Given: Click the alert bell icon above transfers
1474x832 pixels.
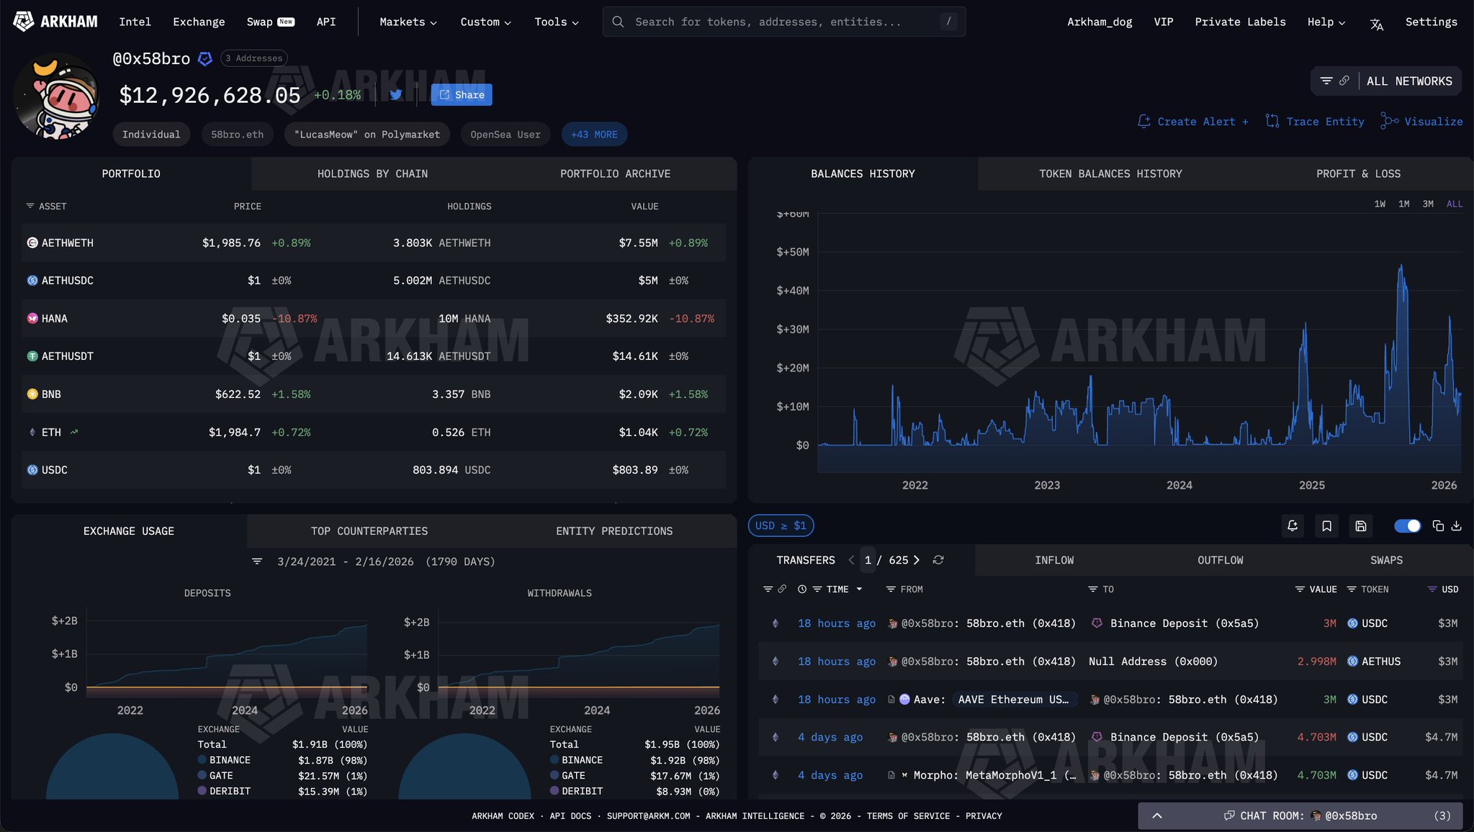Looking at the screenshot, I should (x=1293, y=526).
